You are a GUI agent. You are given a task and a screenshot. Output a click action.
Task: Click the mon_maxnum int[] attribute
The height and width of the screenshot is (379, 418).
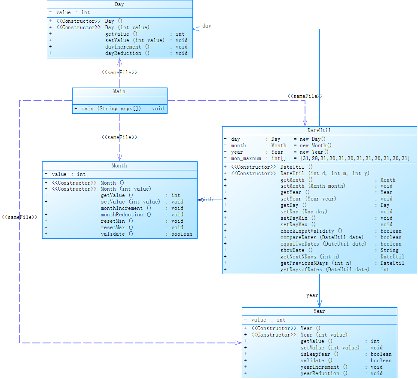tap(317, 158)
